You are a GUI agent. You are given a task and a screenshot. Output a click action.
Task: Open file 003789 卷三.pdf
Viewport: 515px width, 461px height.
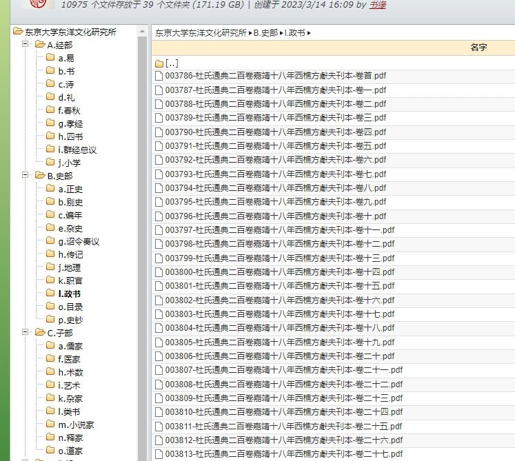point(276,118)
